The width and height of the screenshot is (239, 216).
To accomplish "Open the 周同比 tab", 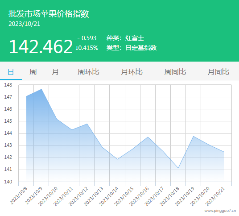I will point(175,72).
